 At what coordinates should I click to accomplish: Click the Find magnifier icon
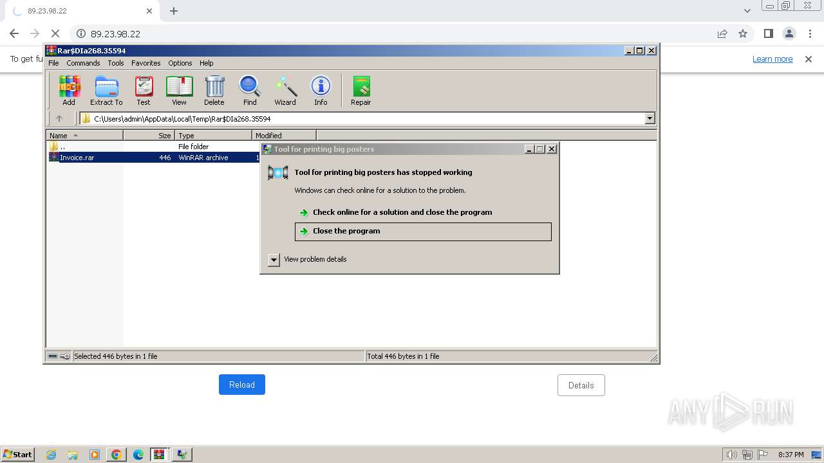coord(250,90)
